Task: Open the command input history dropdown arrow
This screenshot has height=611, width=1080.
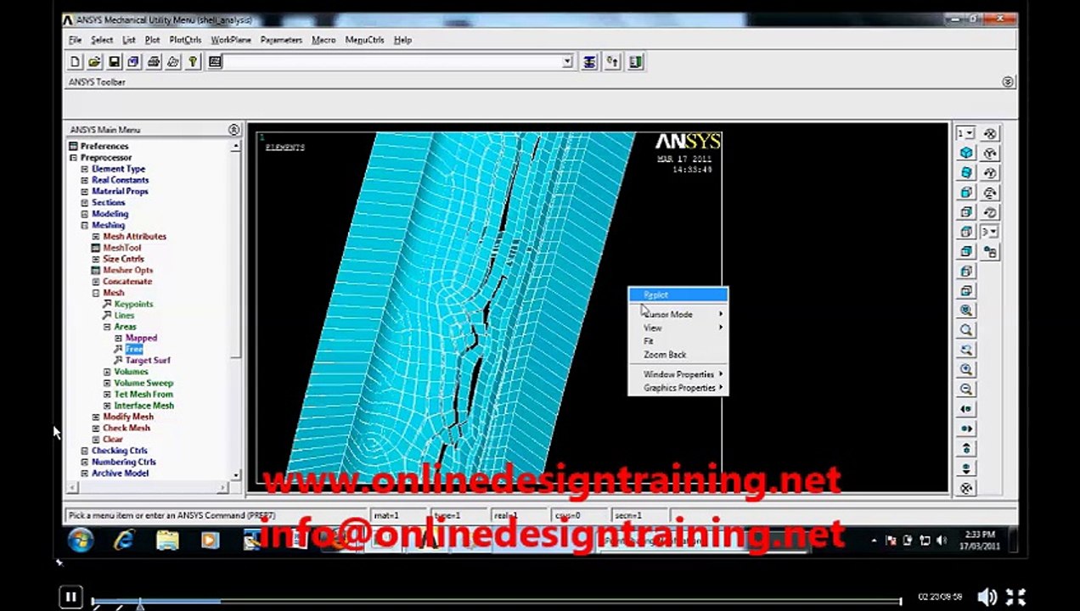Action: 567,62
